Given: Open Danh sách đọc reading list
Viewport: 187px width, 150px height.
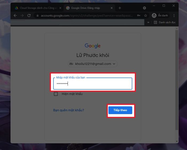Looking at the screenshot, I should tap(164, 22).
